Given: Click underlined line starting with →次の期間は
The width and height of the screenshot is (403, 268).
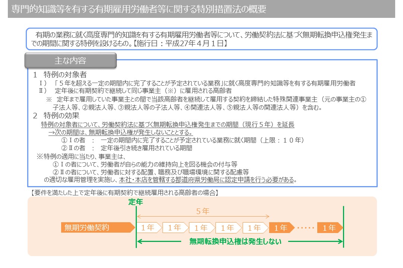Looking at the screenshot, I should pos(120,133).
